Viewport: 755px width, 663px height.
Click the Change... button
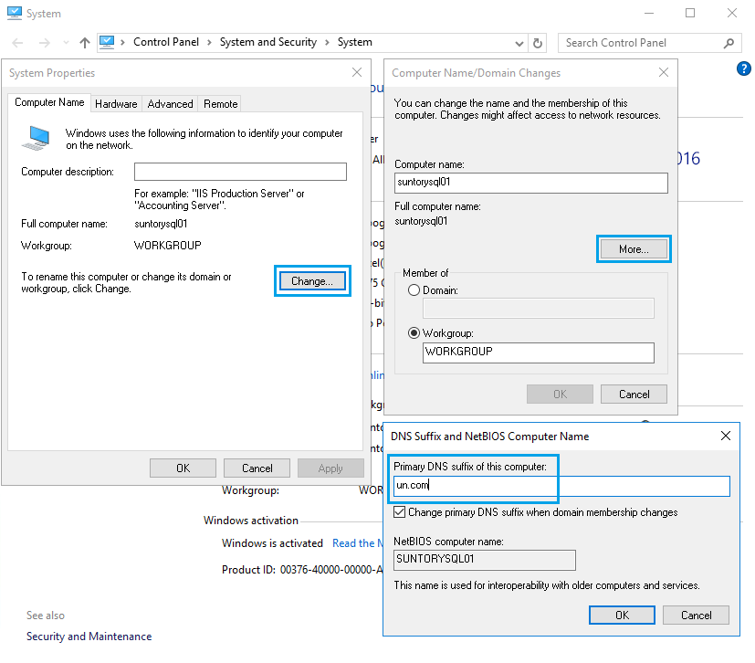(x=312, y=281)
